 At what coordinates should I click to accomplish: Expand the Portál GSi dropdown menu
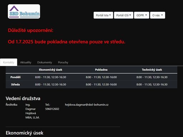coord(124,15)
